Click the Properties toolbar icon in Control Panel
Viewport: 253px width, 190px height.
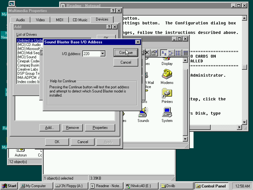coord(154,53)
